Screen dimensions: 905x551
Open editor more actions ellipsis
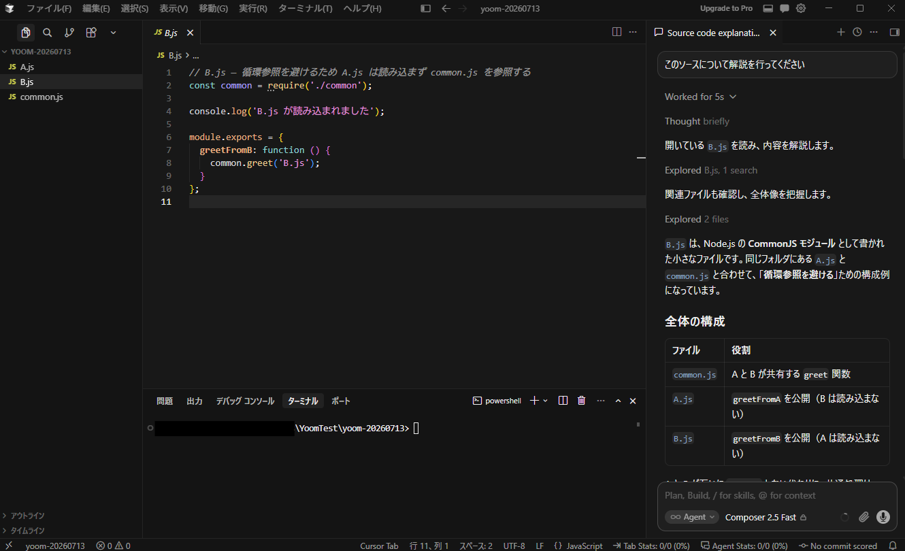point(633,32)
